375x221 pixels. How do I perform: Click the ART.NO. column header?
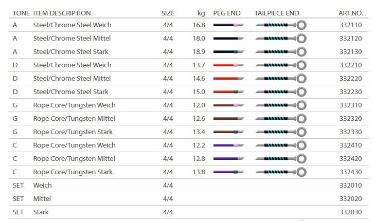[x=350, y=13]
